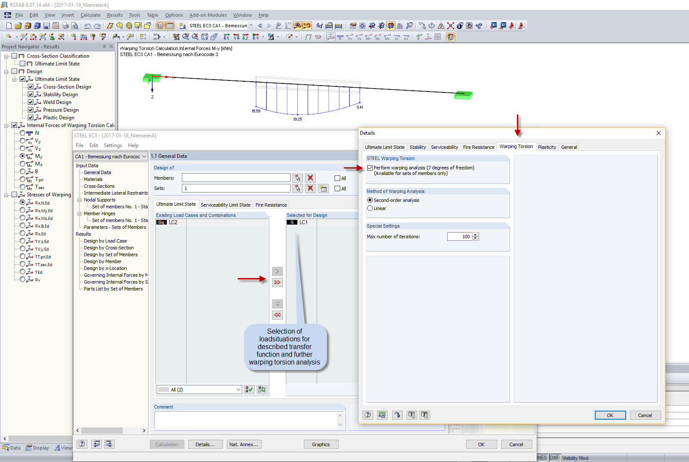Click the red X clear sets icon
This screenshot has height=462, width=689.
tap(311, 188)
